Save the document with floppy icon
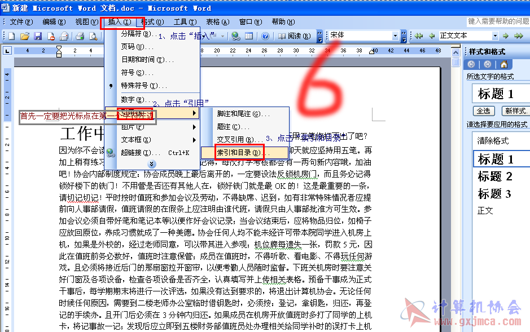The image size is (530, 332). (37, 36)
